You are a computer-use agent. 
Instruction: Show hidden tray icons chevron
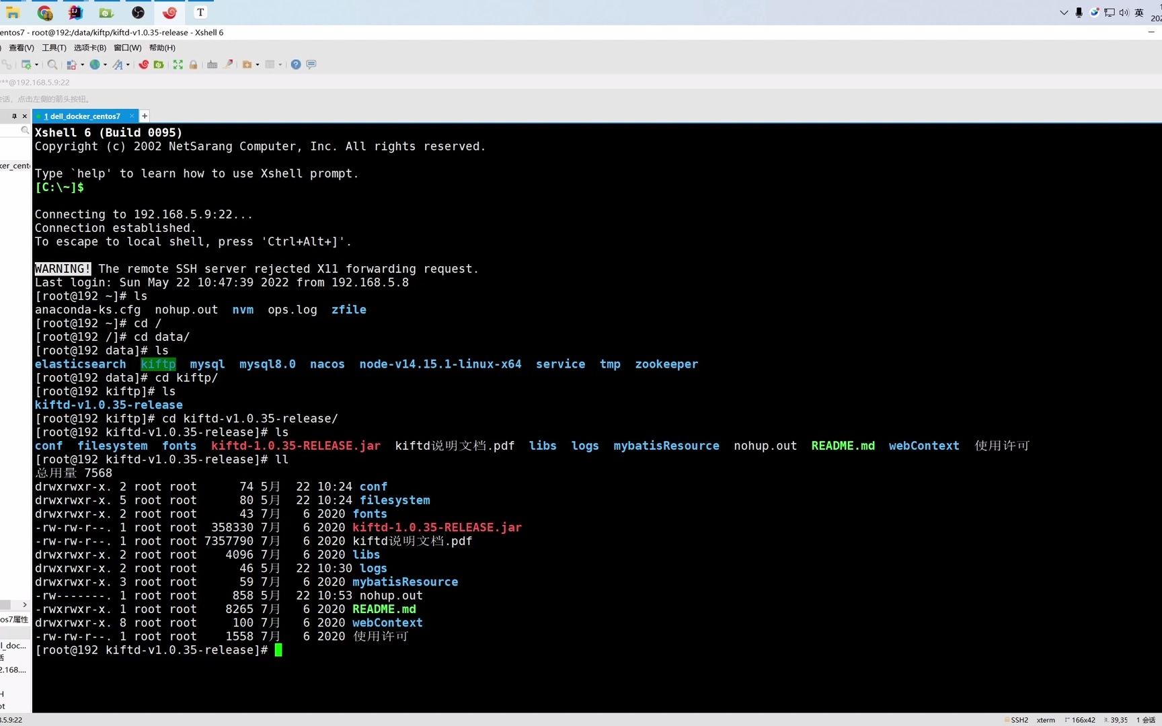pyautogui.click(x=1064, y=13)
